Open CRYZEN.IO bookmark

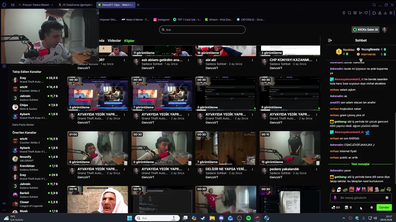[250, 19]
